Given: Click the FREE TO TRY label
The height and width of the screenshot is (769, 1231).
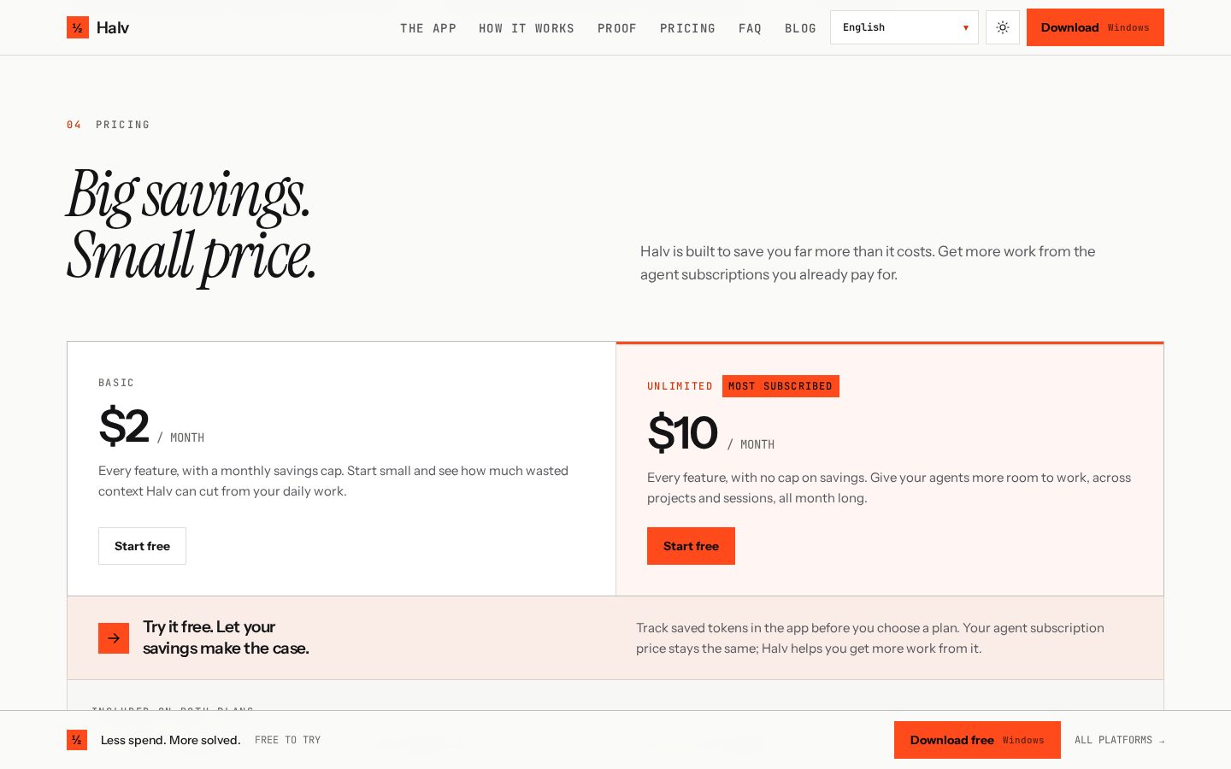Looking at the screenshot, I should 287,740.
